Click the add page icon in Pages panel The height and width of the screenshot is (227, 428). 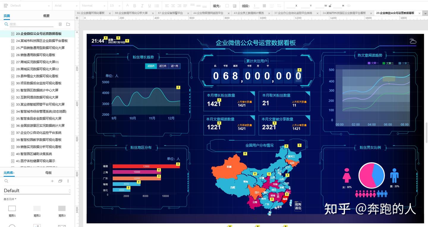pos(60,24)
